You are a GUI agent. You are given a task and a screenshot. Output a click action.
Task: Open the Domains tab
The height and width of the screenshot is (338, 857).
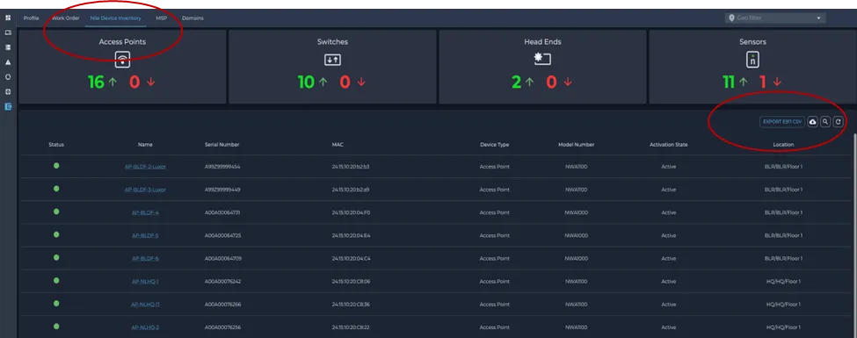(x=192, y=18)
